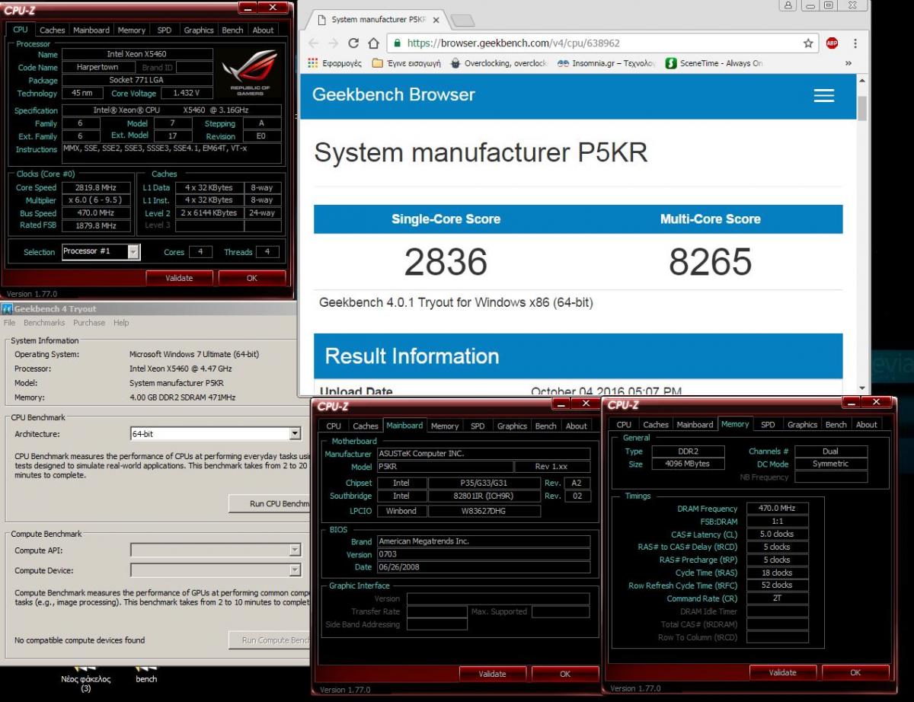The width and height of the screenshot is (914, 702).
Task: Expand the Compute API dropdown
Action: coord(296,550)
